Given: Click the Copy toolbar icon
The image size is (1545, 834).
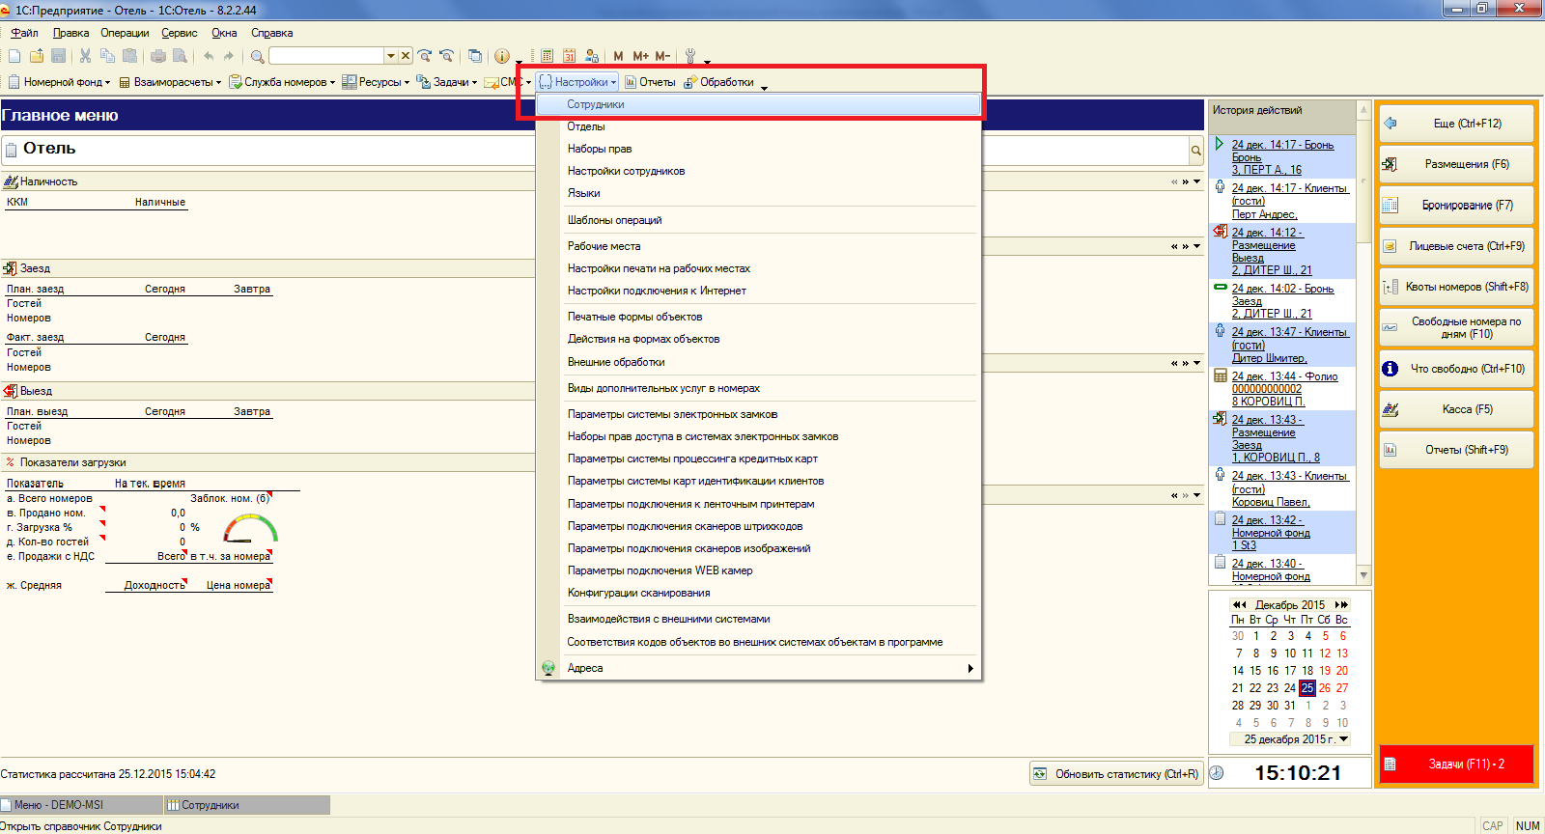Looking at the screenshot, I should click(107, 56).
